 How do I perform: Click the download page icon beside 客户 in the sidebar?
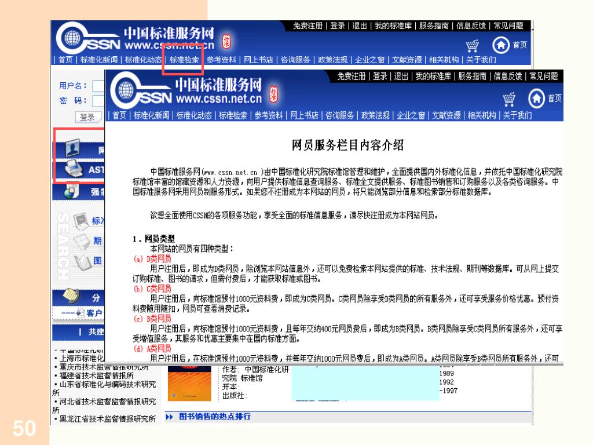coord(80,312)
